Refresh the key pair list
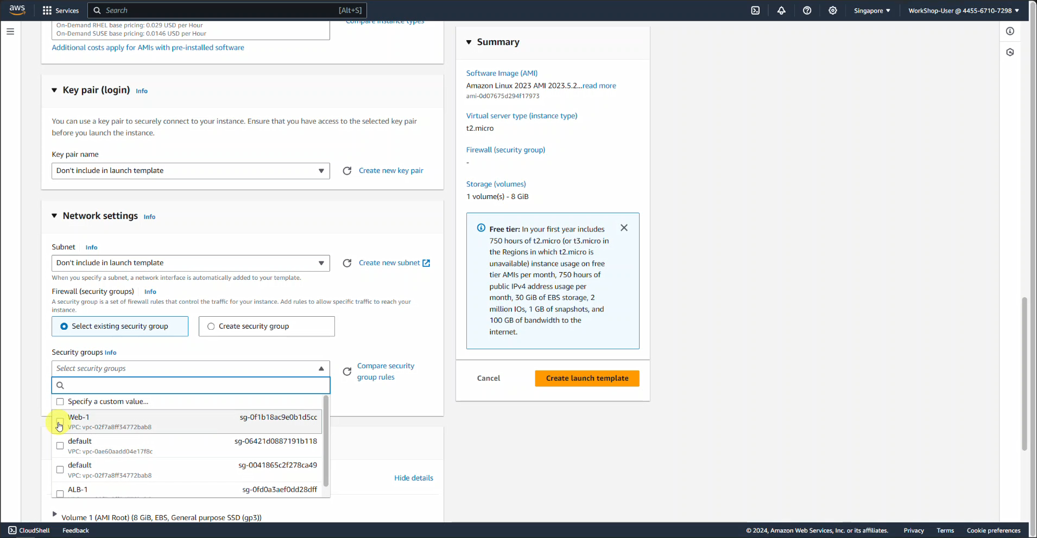The width and height of the screenshot is (1037, 538). point(347,171)
